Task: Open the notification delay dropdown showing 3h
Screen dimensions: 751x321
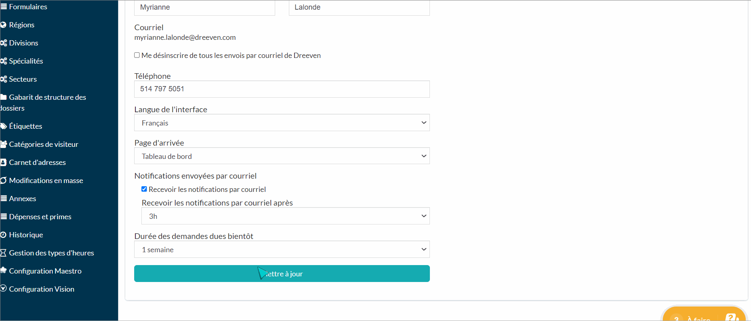Action: click(286, 216)
